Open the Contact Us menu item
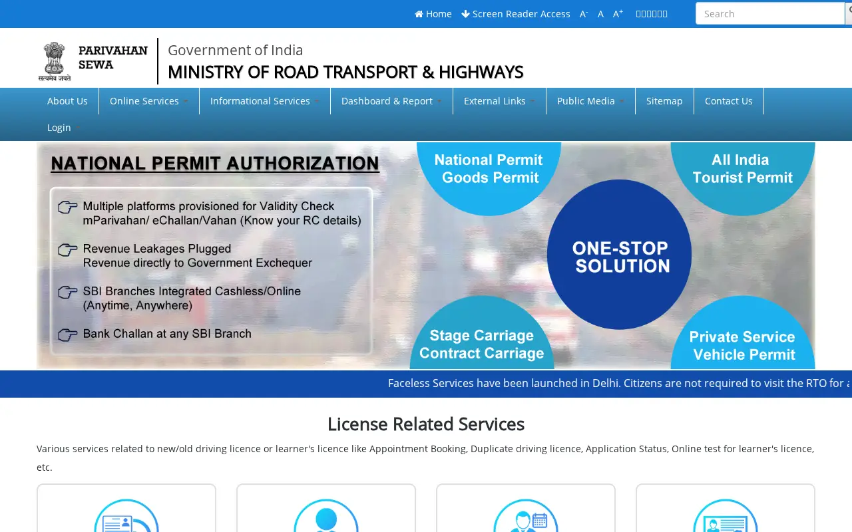 point(729,101)
